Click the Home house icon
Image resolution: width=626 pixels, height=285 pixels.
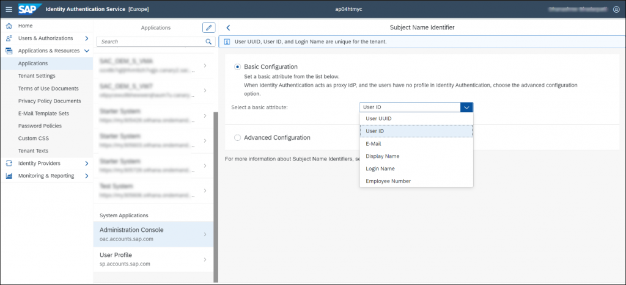tap(9, 26)
